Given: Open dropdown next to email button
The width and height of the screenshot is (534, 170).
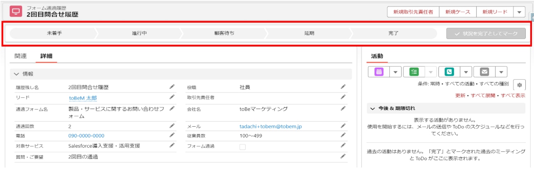Looking at the screenshot, I should pos(501,72).
